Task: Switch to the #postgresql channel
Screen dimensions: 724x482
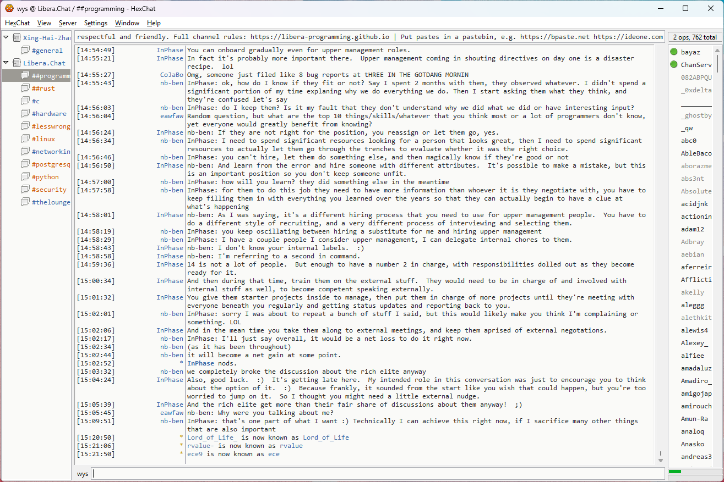Action: 51,164
